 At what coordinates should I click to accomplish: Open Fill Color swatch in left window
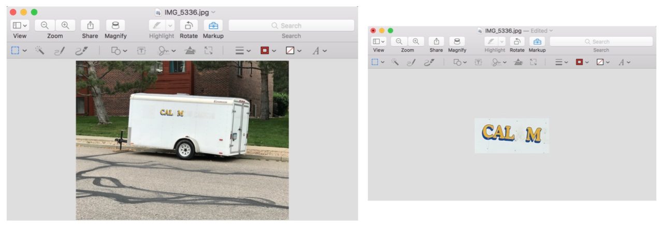point(293,51)
